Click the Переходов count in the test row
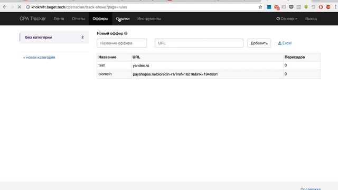The image size is (338, 190). pos(286,65)
